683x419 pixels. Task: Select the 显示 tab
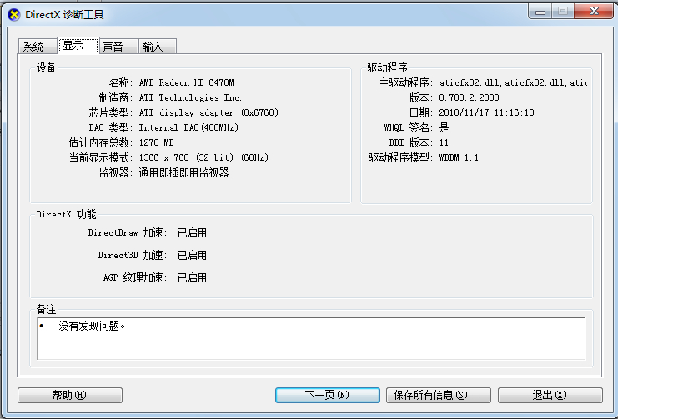(78, 45)
